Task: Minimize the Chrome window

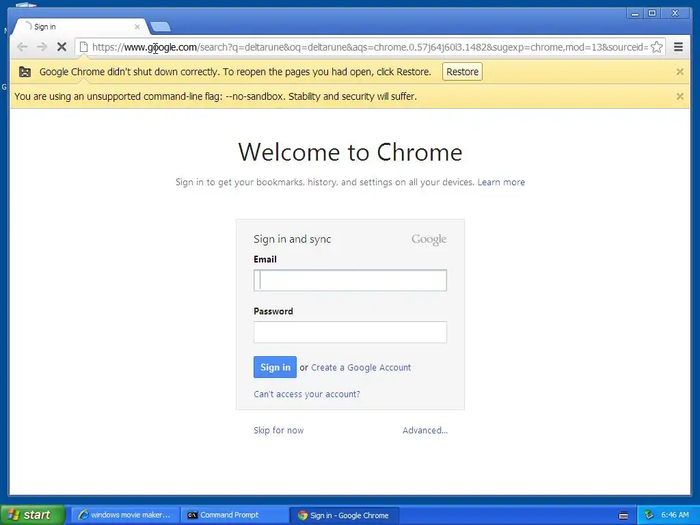Action: 634,14
